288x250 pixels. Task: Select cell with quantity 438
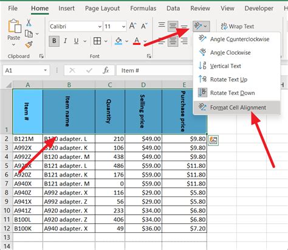[110, 157]
